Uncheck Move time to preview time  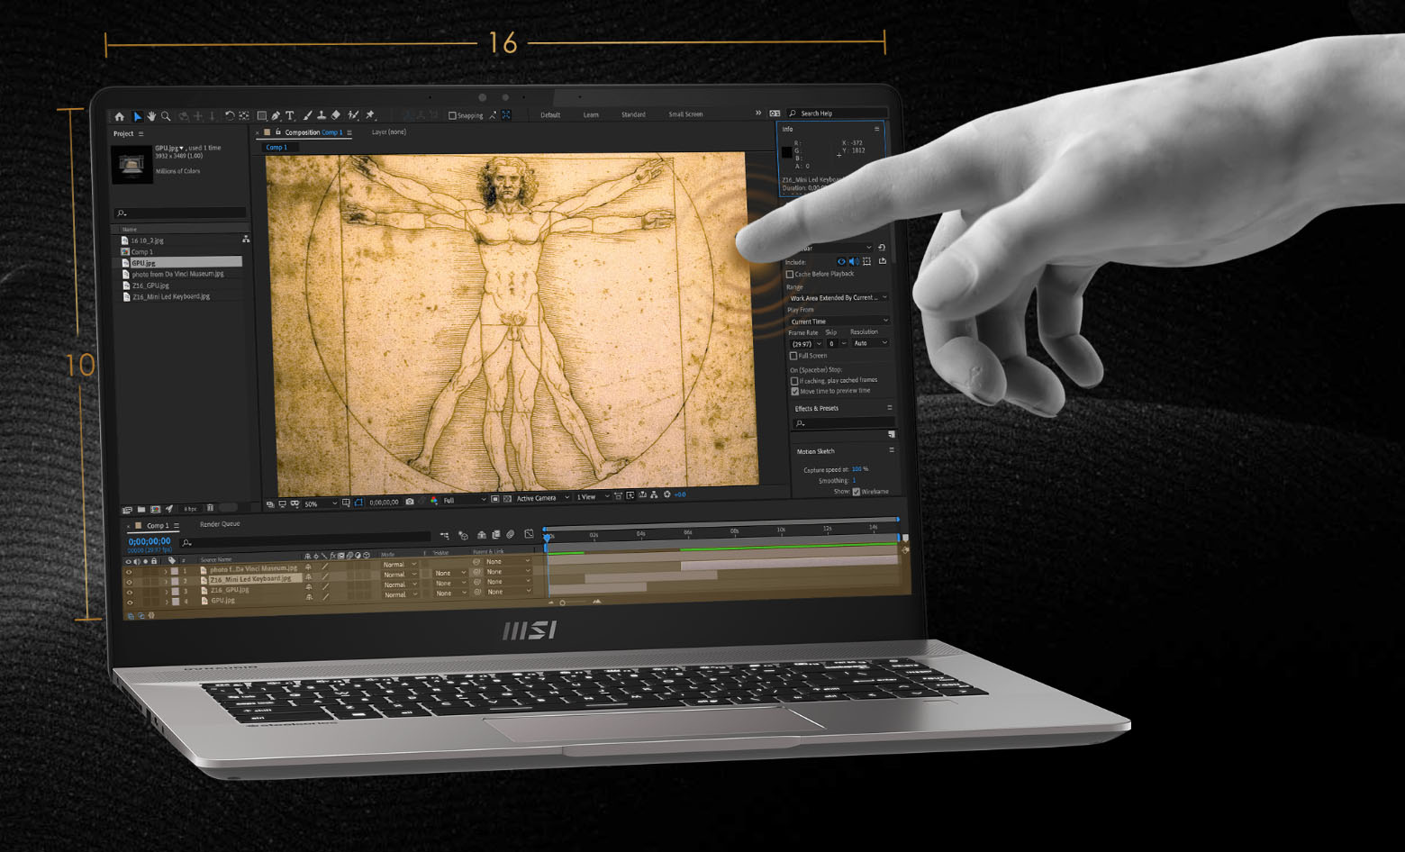[794, 391]
